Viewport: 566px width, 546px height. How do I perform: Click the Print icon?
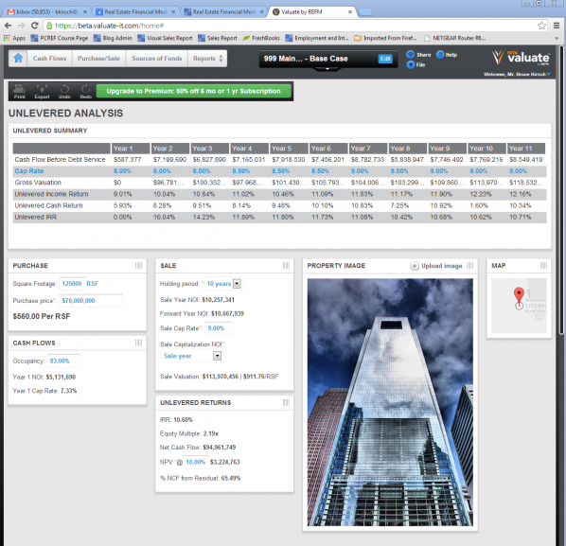click(20, 88)
